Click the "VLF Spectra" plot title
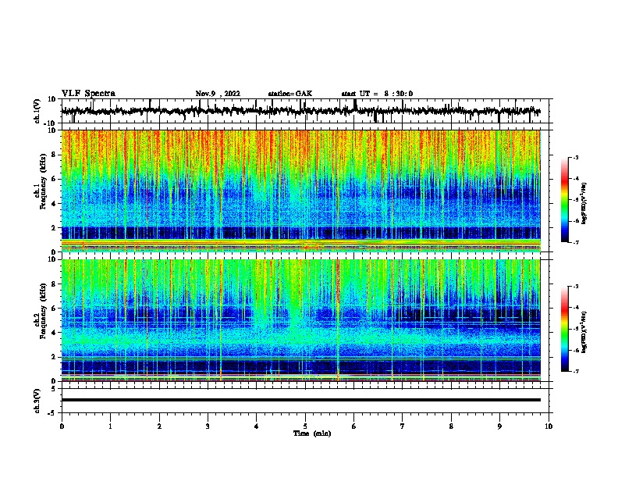This screenshot has height=478, width=618. click(x=88, y=94)
